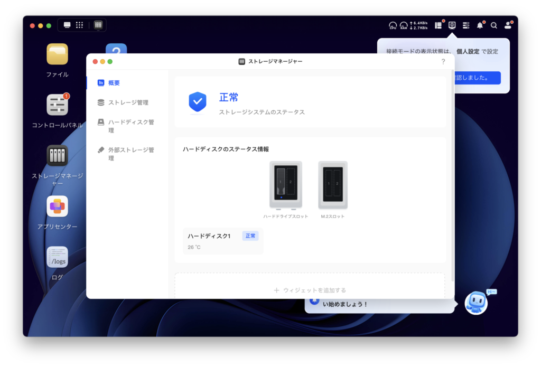The image size is (541, 367).
Task: Open the ログ desktop icon
Action: 57,257
